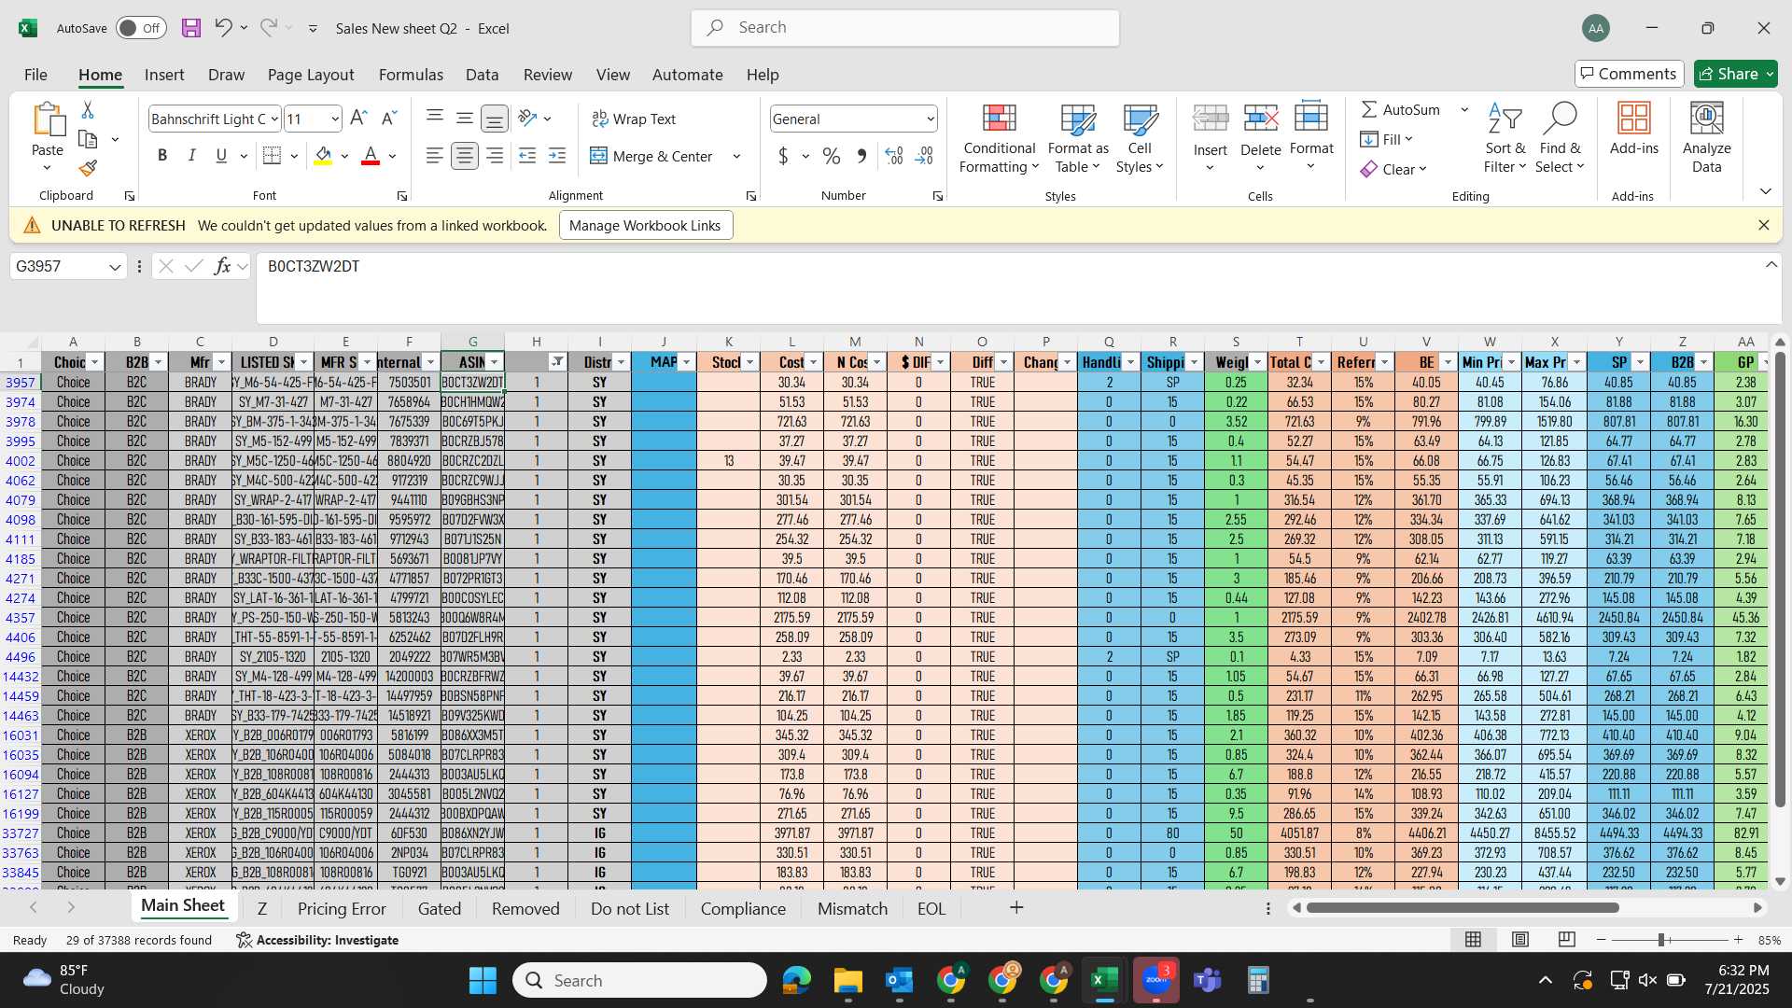Click Increase Decimal icon
1792x1008 pixels.
pyautogui.click(x=893, y=156)
